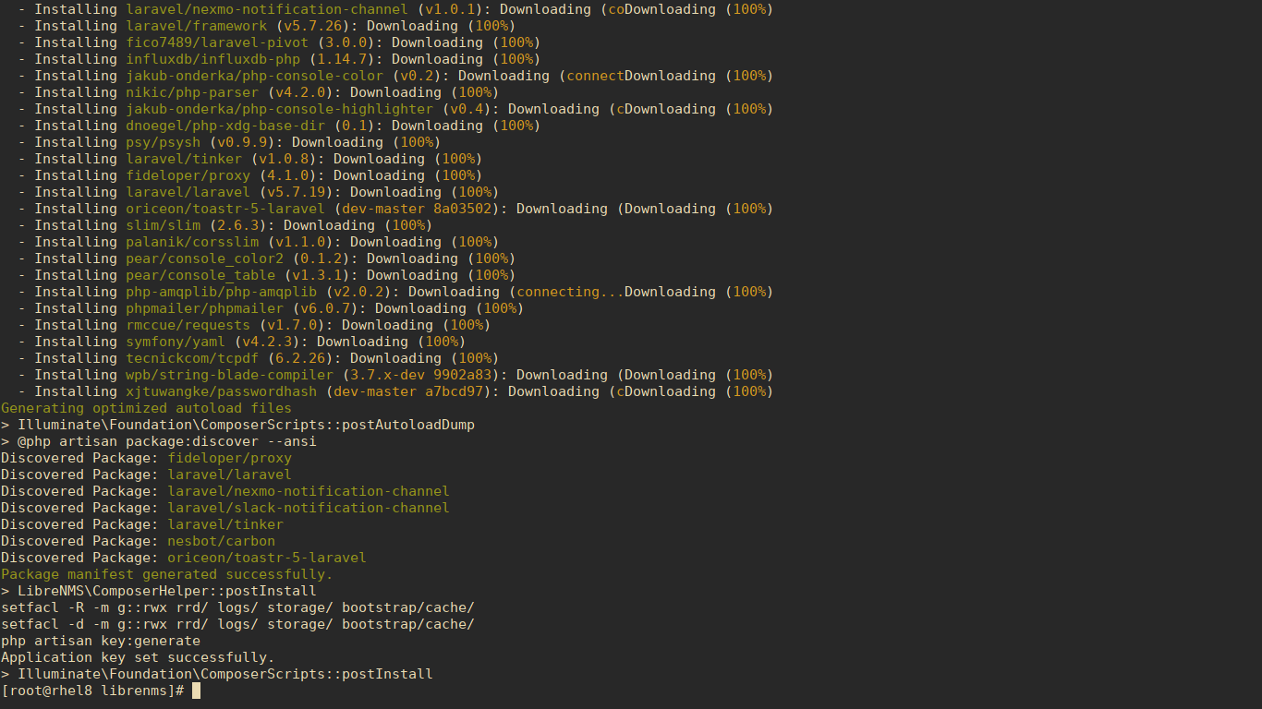Click the Discovered Package fideloper/proxy line
The image size is (1262, 709).
[x=226, y=457]
